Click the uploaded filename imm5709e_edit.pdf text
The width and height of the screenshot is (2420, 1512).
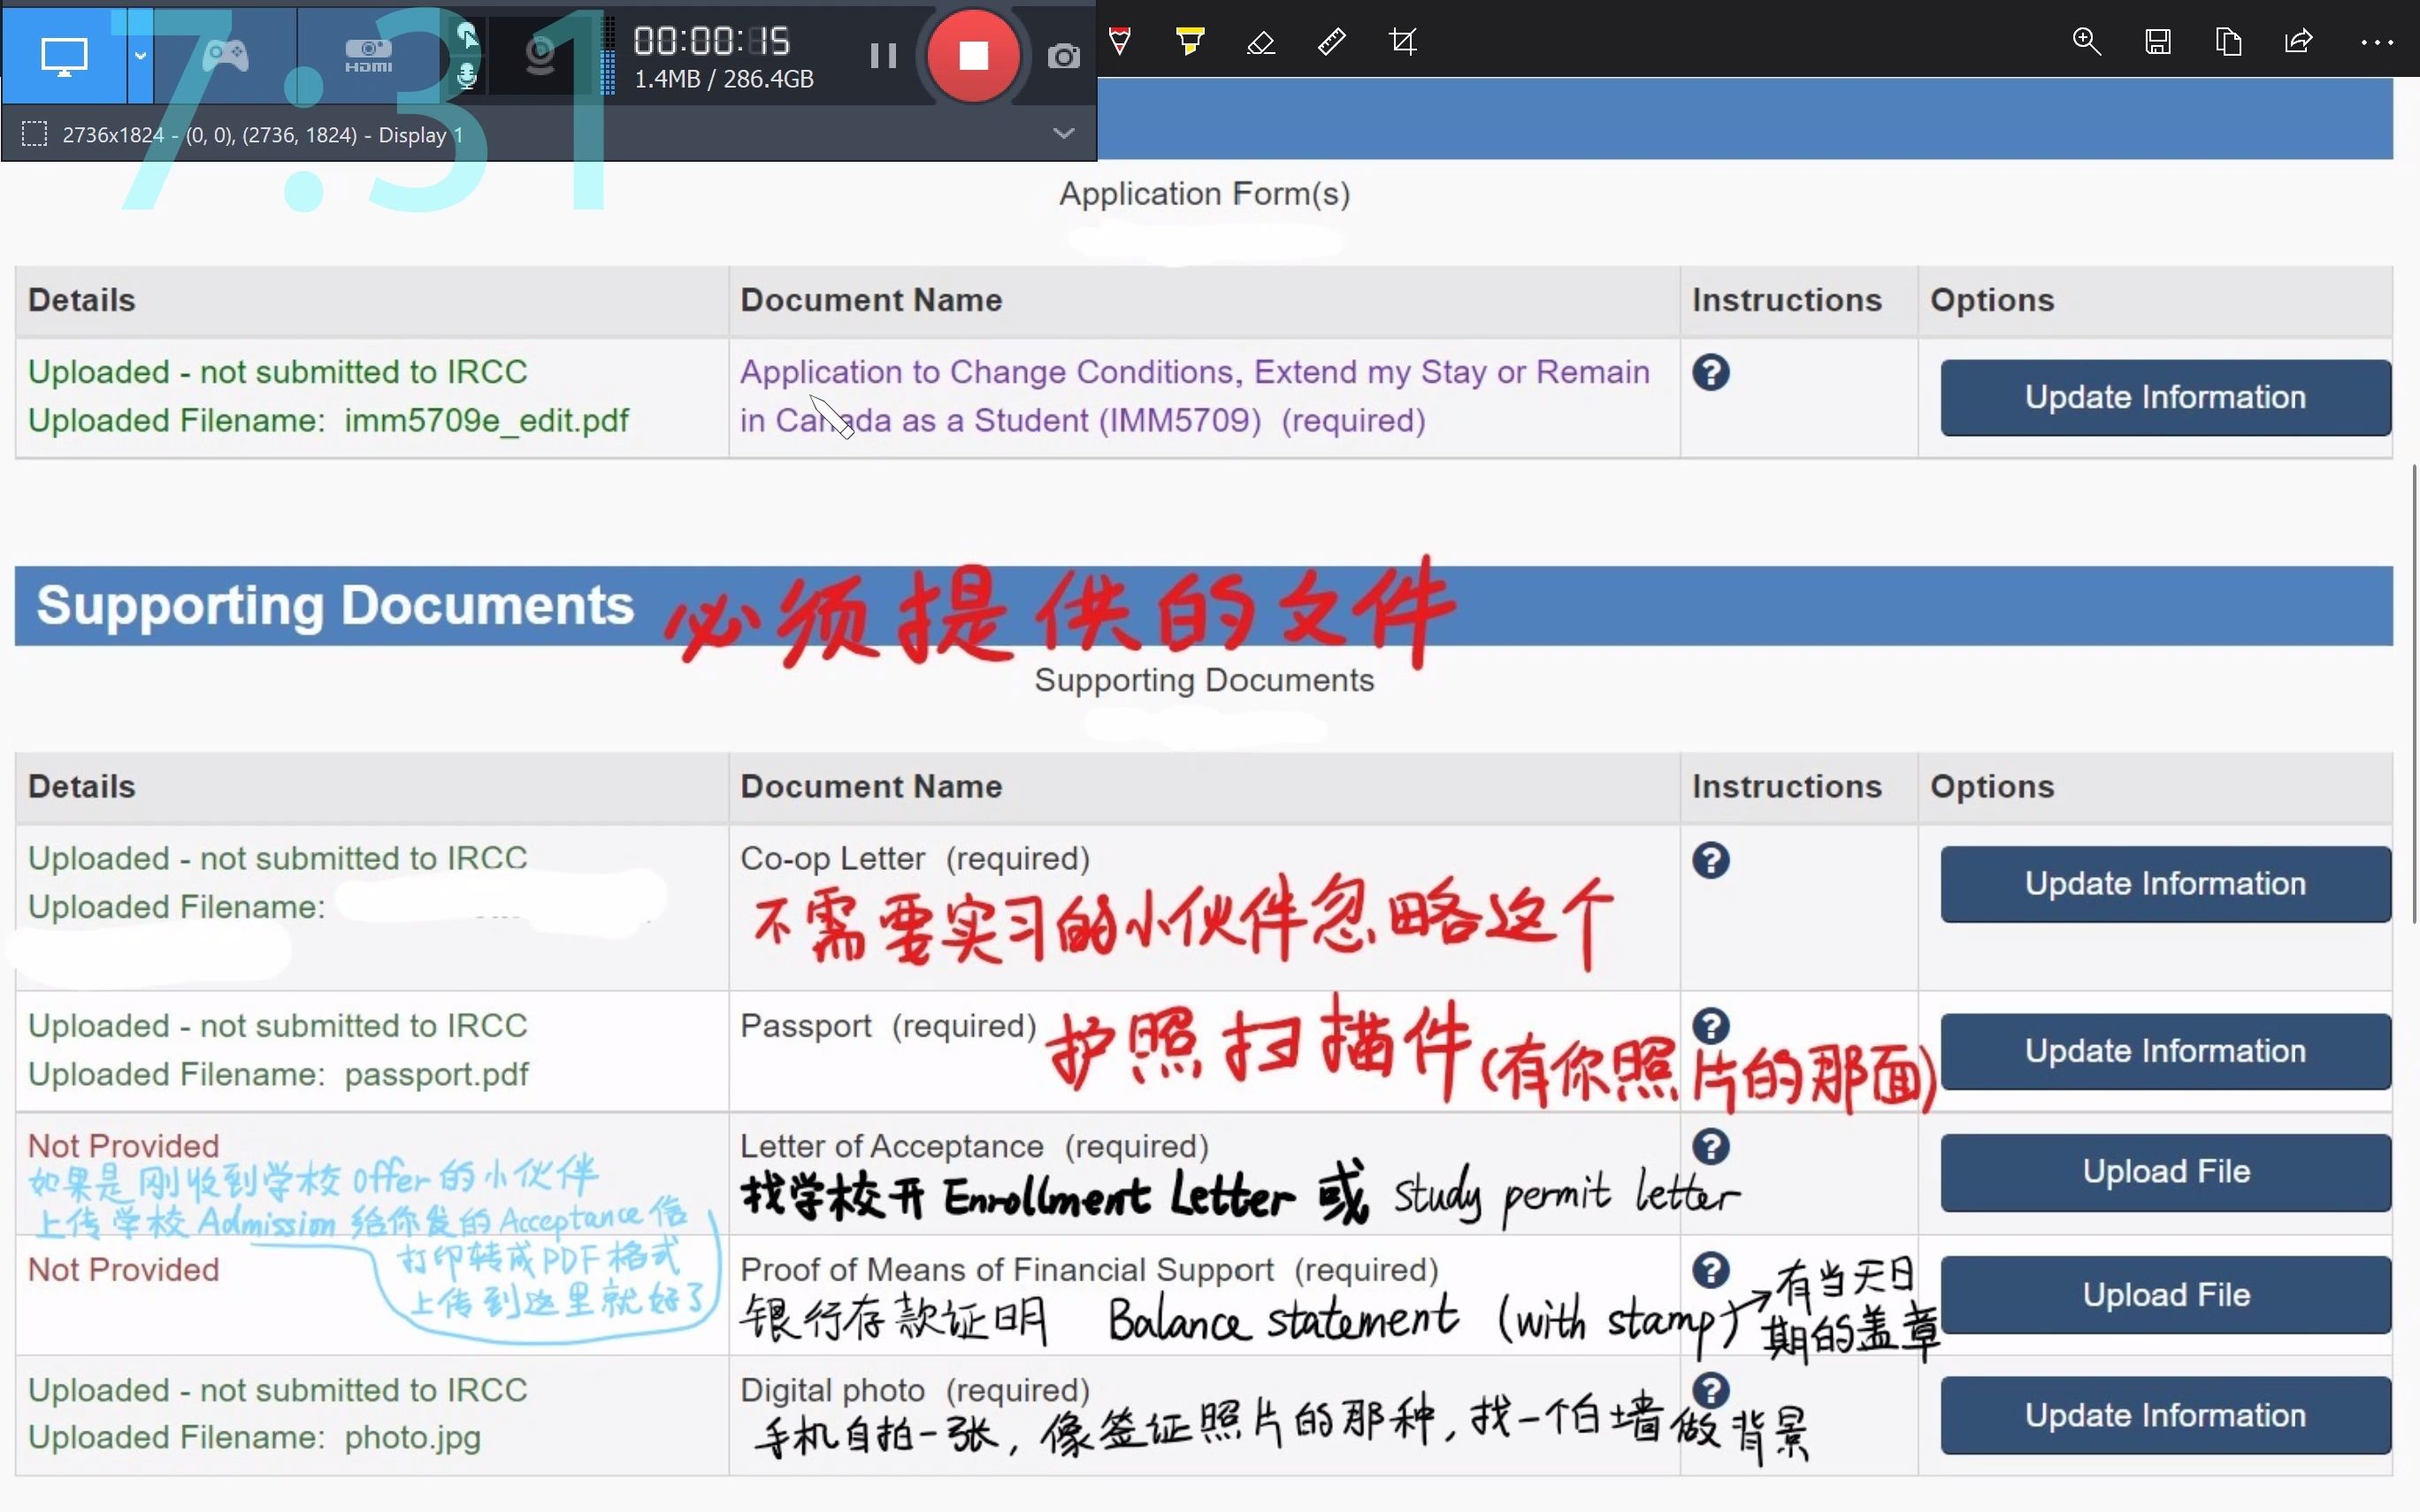[486, 421]
